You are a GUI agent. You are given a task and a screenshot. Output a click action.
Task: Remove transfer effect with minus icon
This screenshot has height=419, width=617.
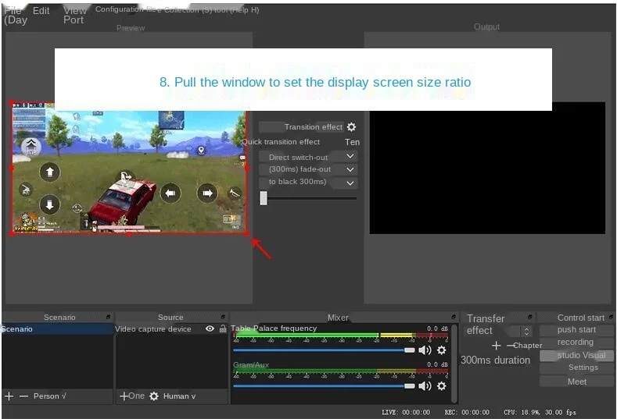click(x=511, y=345)
